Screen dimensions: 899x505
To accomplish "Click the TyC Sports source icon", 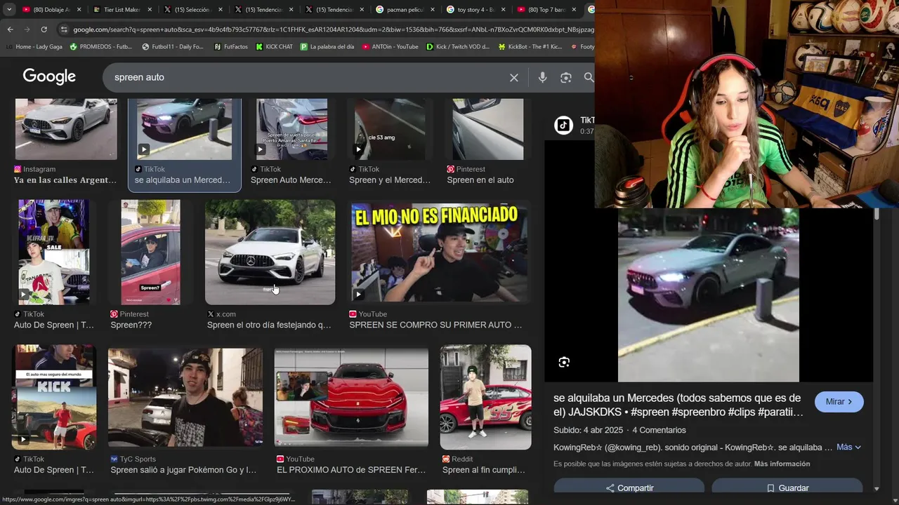I will 114,459.
